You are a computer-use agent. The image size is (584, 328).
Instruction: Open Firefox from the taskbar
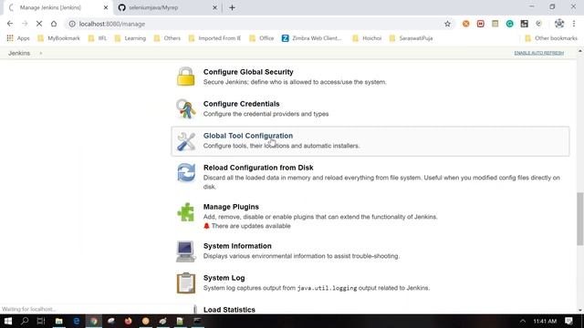[128, 321]
